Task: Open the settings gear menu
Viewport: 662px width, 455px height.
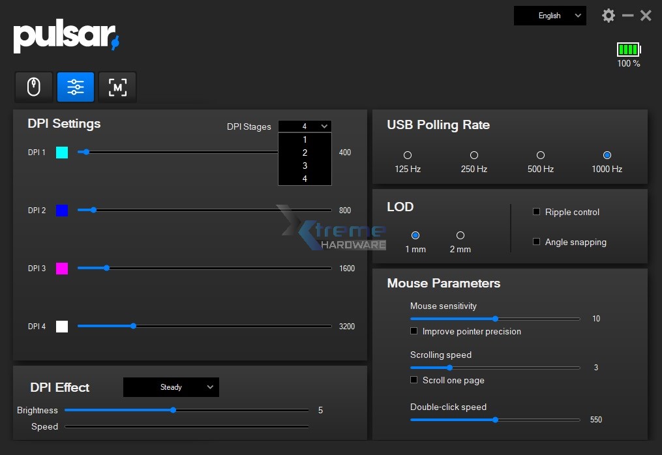Action: [609, 15]
